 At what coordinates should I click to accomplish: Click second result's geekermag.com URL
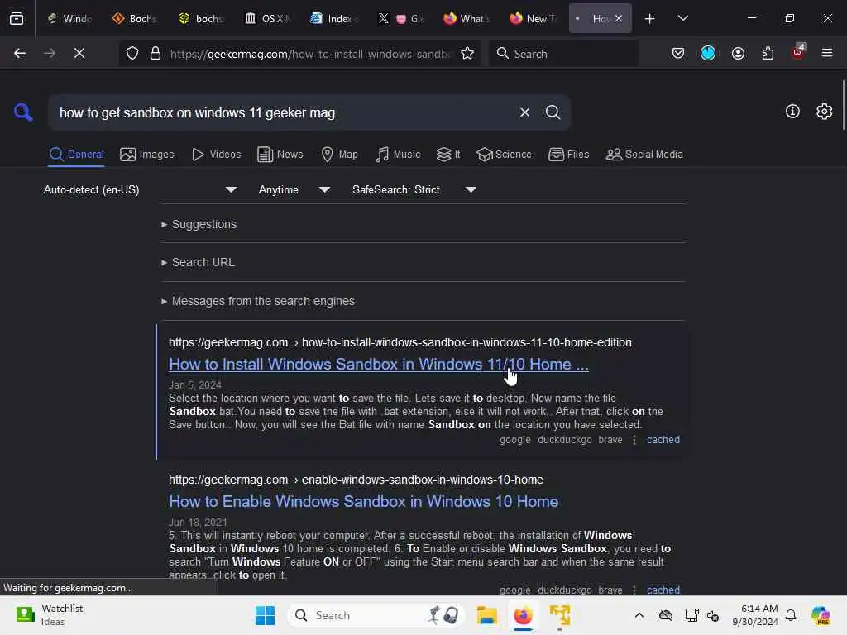(x=356, y=480)
